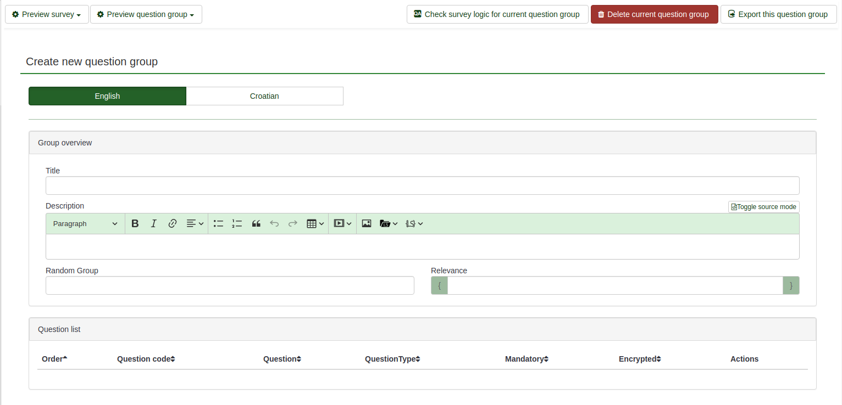The height and width of the screenshot is (405, 842).
Task: Expand the Preview survey dropdown
Action: coord(47,14)
